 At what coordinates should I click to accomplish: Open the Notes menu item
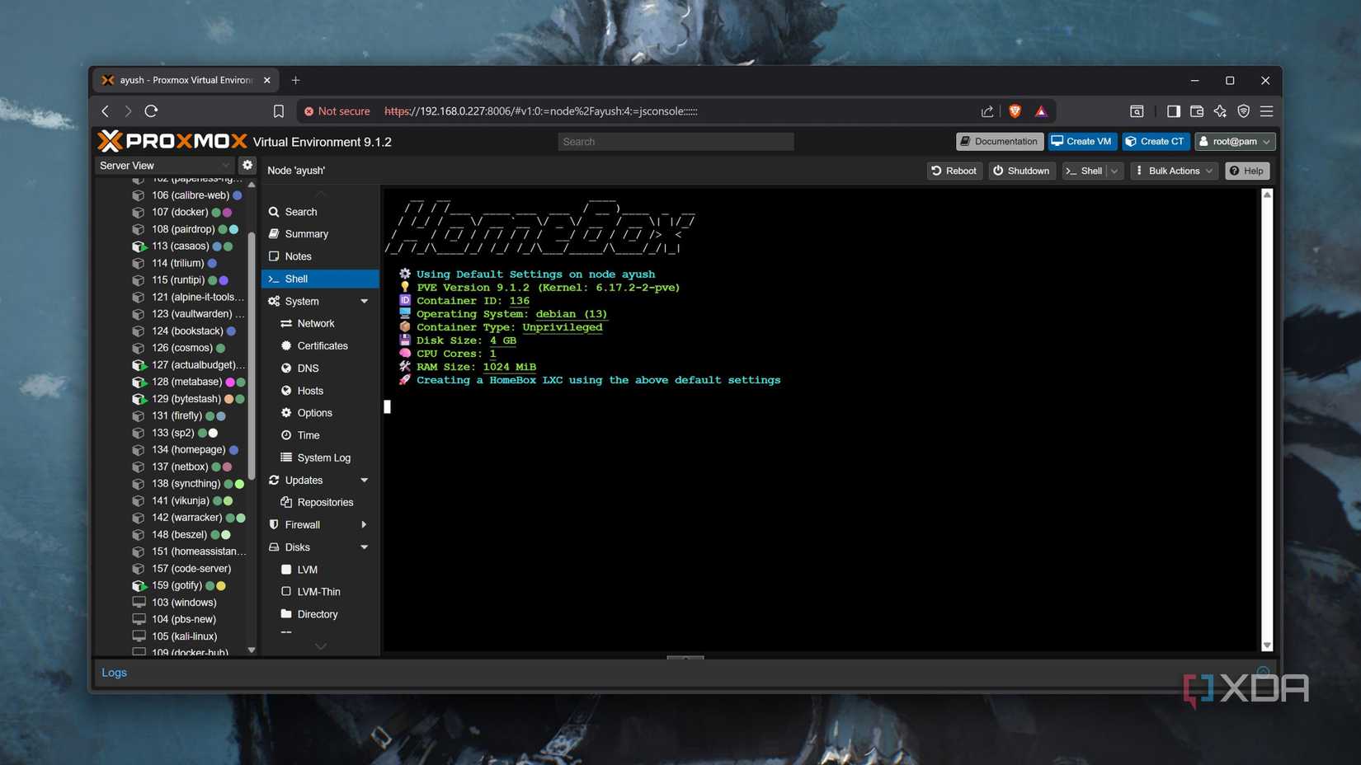[320, 256]
